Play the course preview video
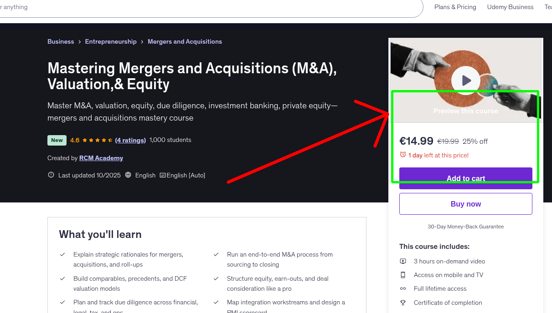 click(465, 80)
